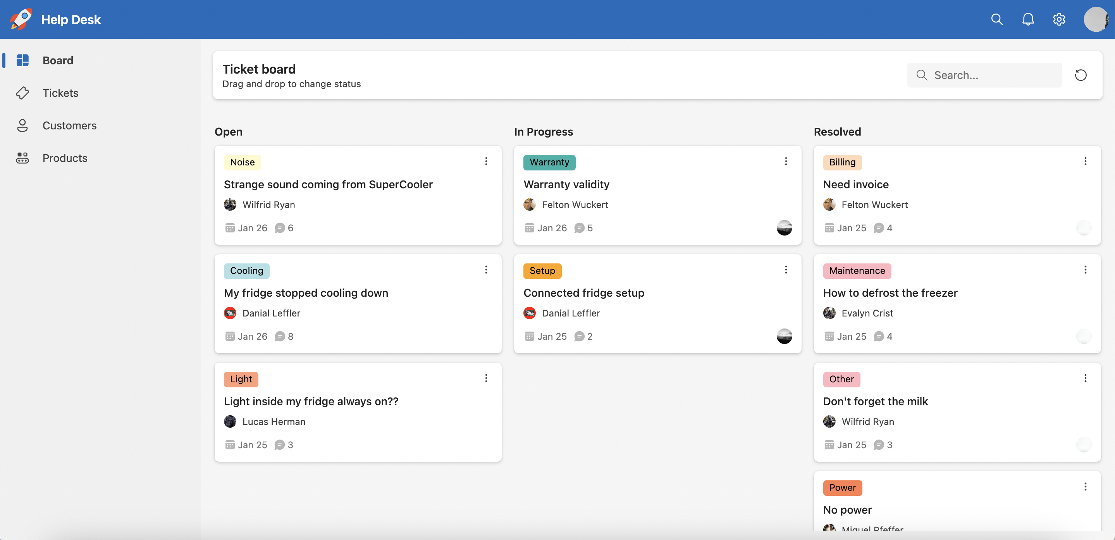1115x540 pixels.
Task: Click the Products icon in sidebar
Action: click(x=22, y=158)
